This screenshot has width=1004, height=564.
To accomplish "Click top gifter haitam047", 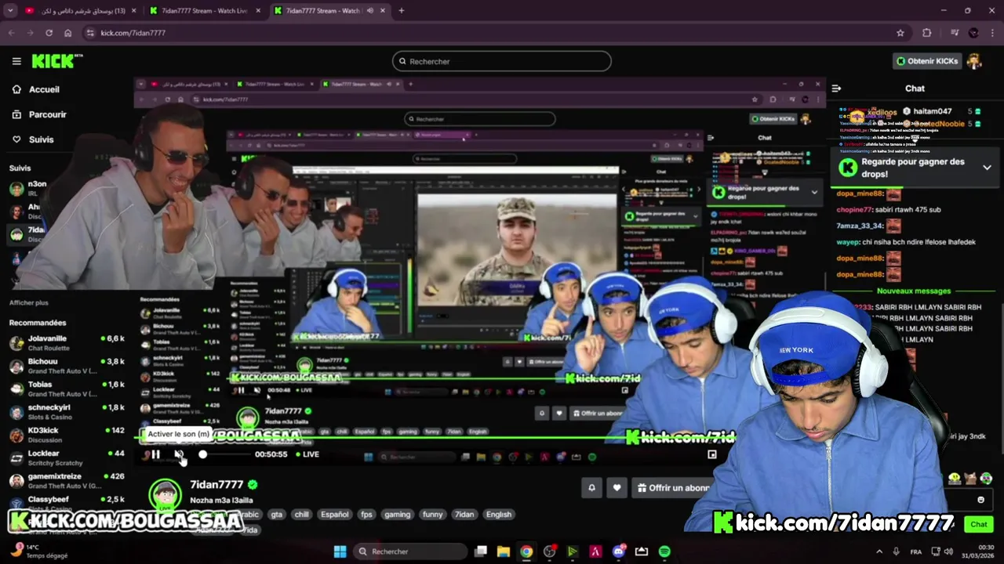I will coord(932,111).
